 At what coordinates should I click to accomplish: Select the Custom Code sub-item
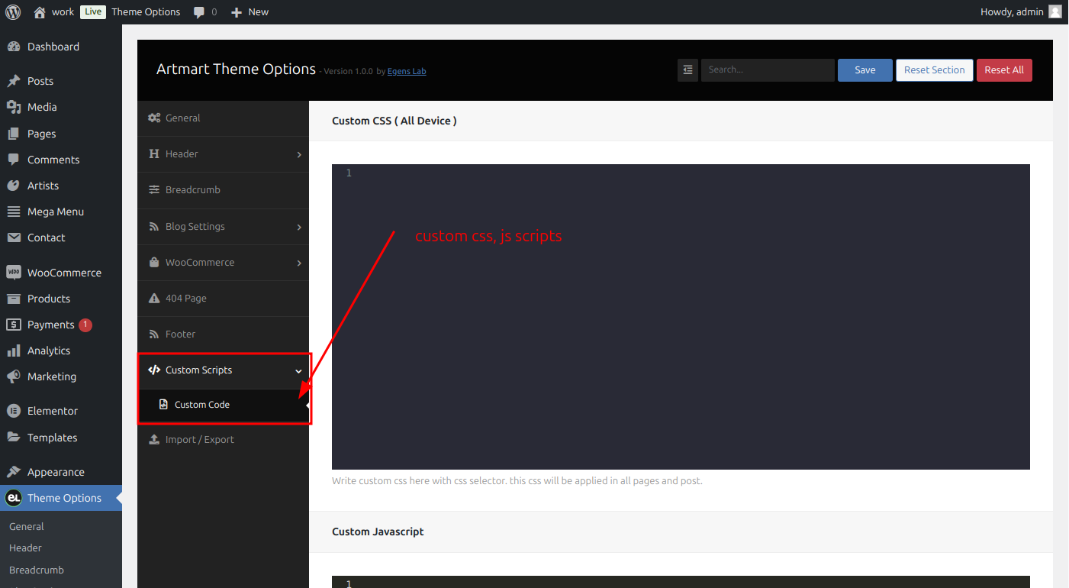click(x=223, y=405)
